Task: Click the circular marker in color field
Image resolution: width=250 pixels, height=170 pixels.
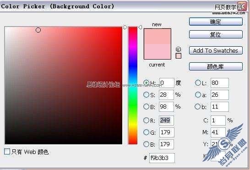Action: click(38, 30)
